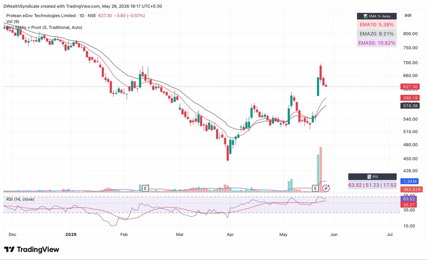Click the 540.00 price axis tick
Viewport: 428px width, 260px height.
point(410,119)
